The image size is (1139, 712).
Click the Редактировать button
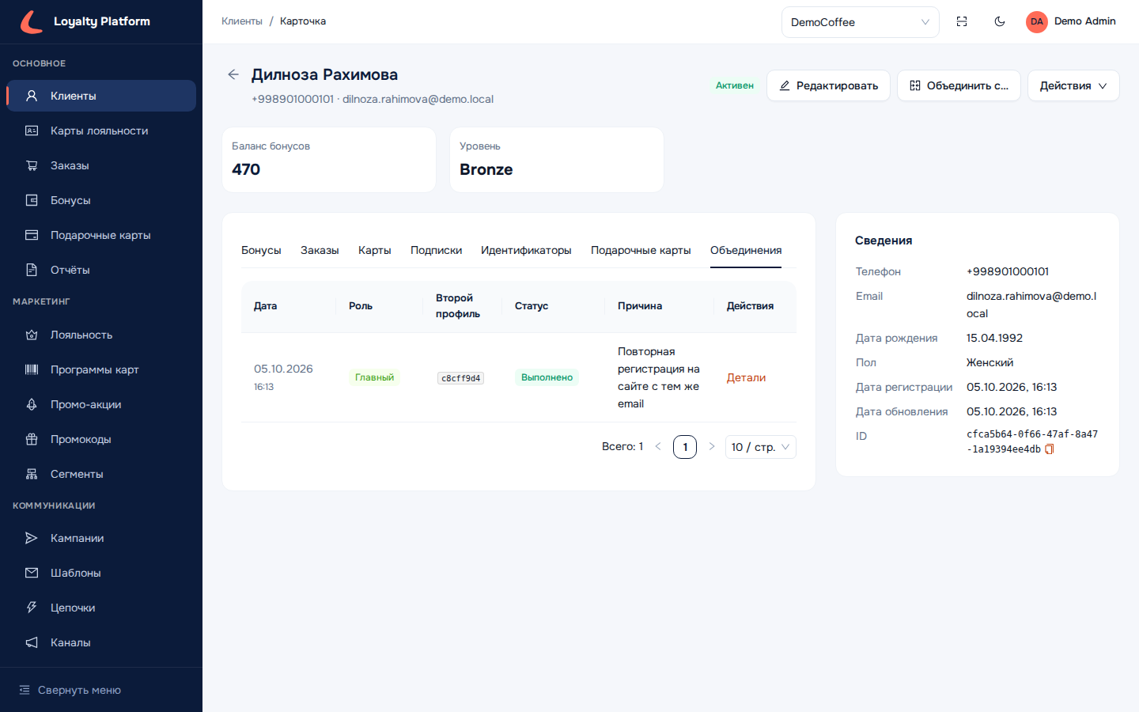click(828, 85)
